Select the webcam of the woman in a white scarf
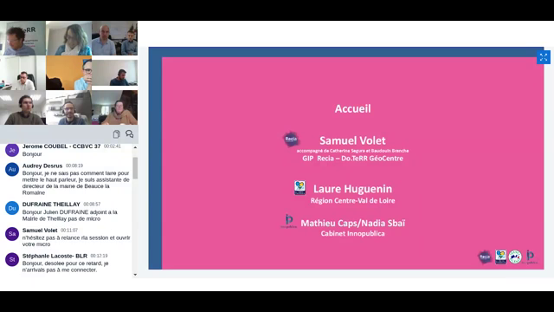 (68, 38)
